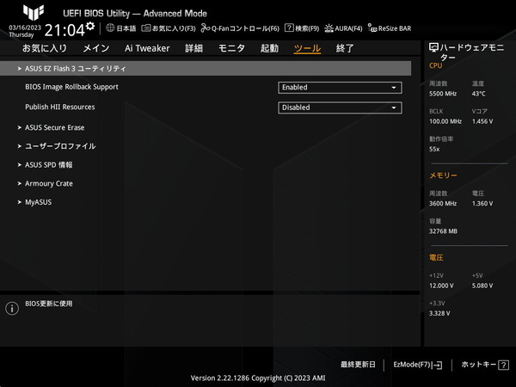The width and height of the screenshot is (516, 387).
Task: Open the settings gear next to the clock
Action: (90, 26)
